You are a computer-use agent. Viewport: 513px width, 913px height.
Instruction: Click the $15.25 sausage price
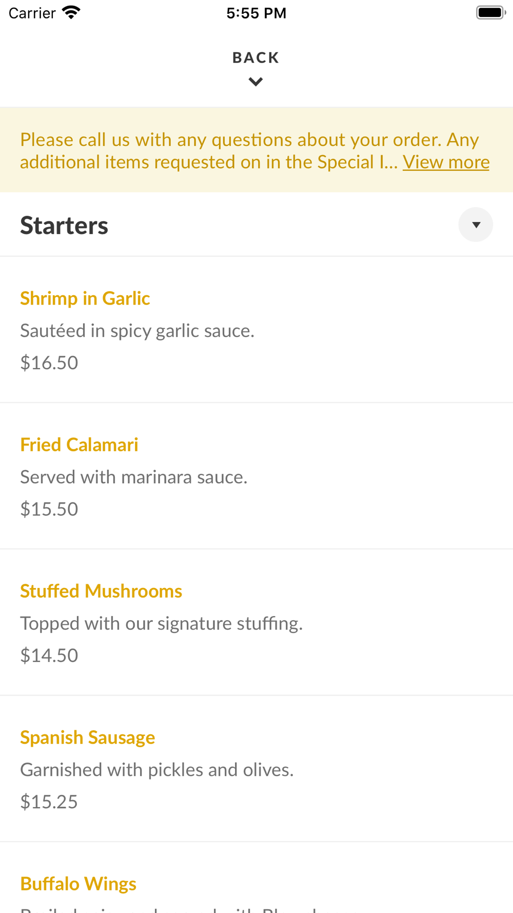coord(49,802)
